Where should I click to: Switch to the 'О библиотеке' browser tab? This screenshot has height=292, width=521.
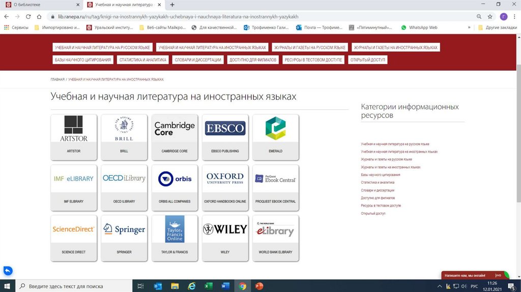click(42, 5)
